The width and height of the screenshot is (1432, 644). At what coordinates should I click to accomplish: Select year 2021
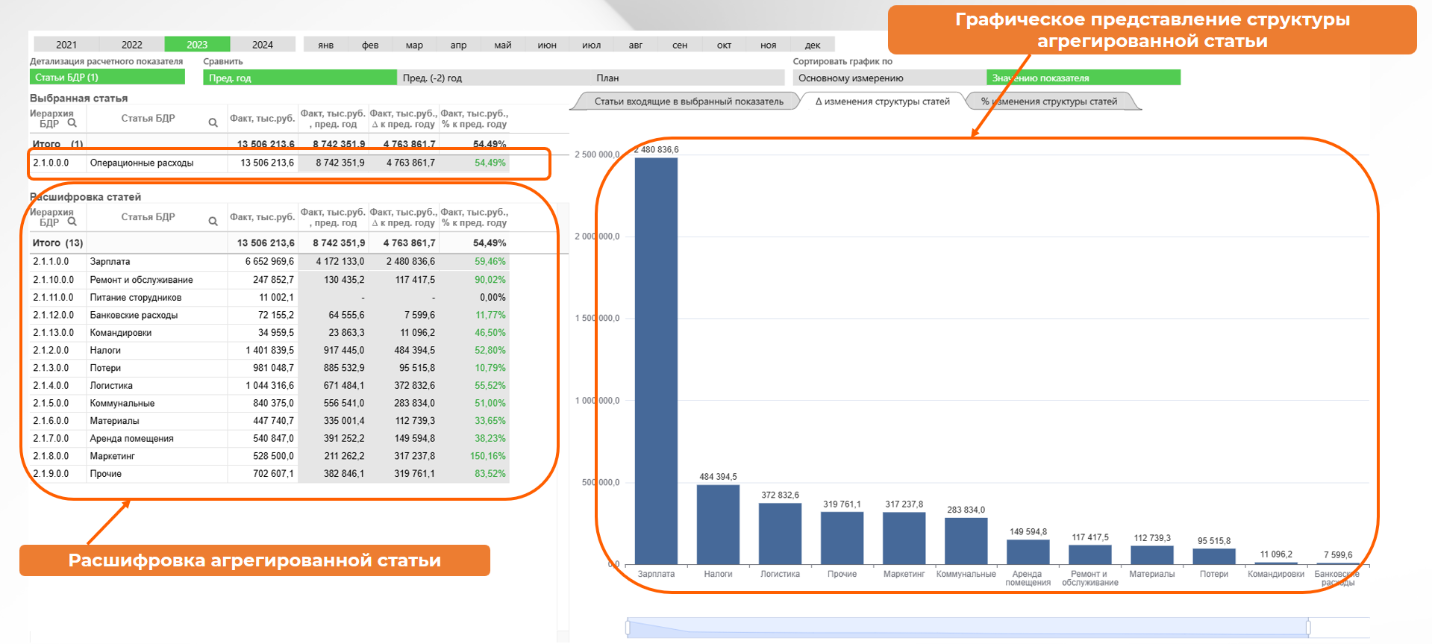point(66,45)
